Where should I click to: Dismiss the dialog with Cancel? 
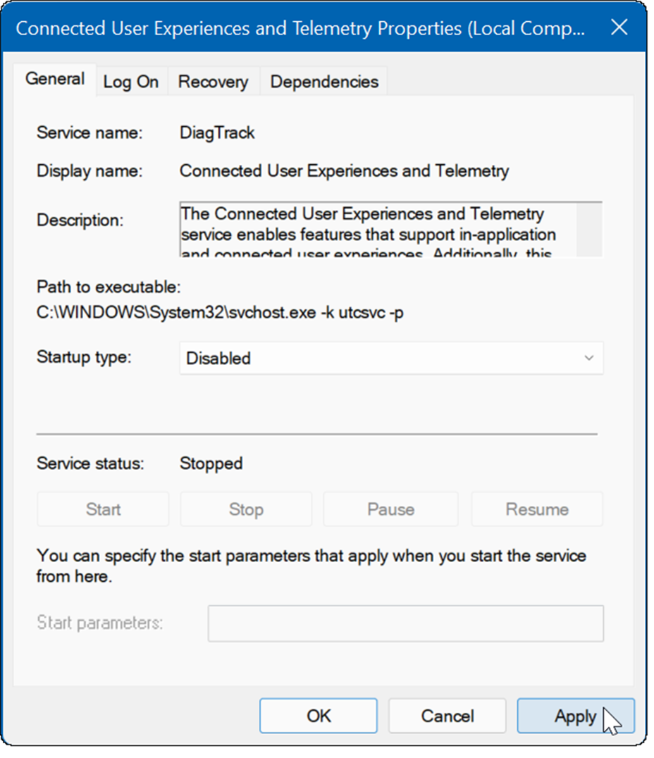pyautogui.click(x=448, y=716)
